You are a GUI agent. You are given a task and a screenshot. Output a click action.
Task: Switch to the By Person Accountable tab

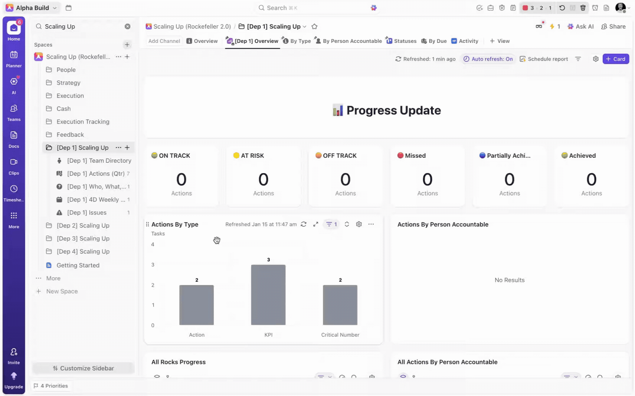click(348, 41)
